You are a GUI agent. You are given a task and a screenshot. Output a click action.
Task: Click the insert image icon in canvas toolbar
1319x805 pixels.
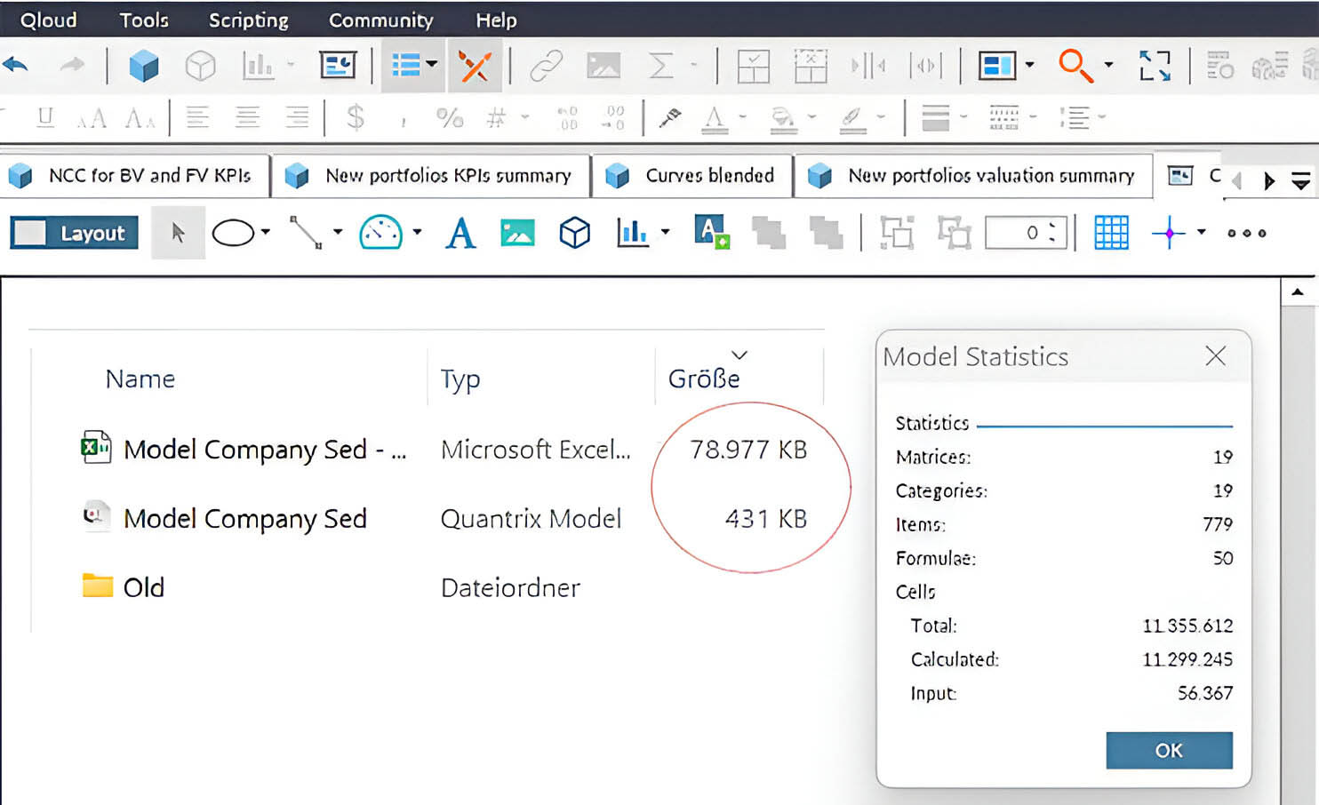tap(516, 234)
